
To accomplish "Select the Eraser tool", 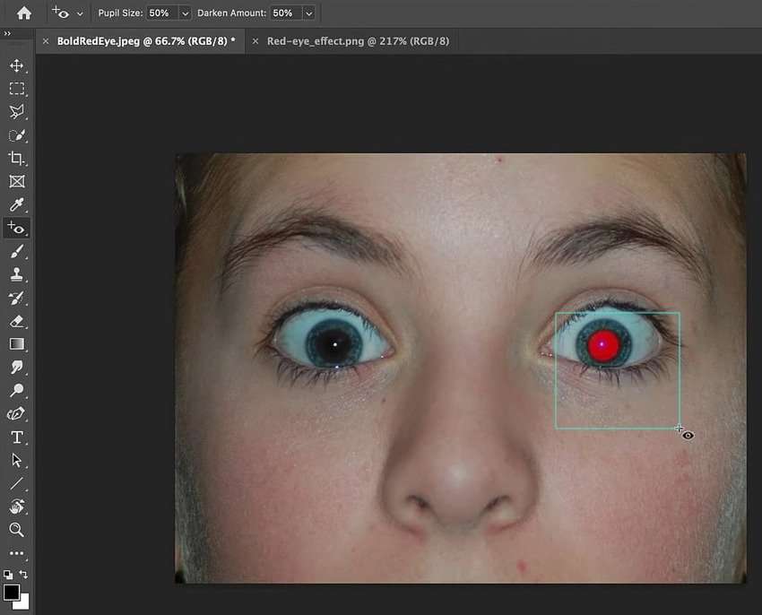I will (17, 321).
